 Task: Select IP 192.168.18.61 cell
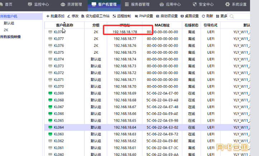coord(125,148)
